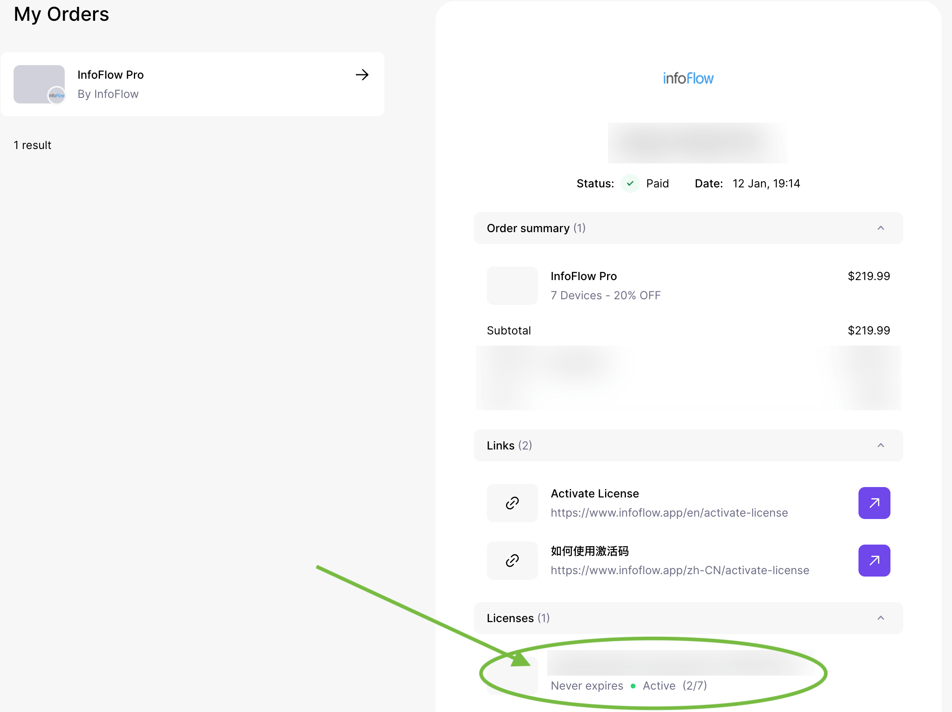Viewport: 952px width, 712px height.
Task: Click the arrow on InfoFlow Pro order
Action: click(362, 75)
